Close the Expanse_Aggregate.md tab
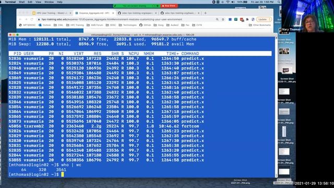Screen dimensions: 334x188 (x=113, y=13)
